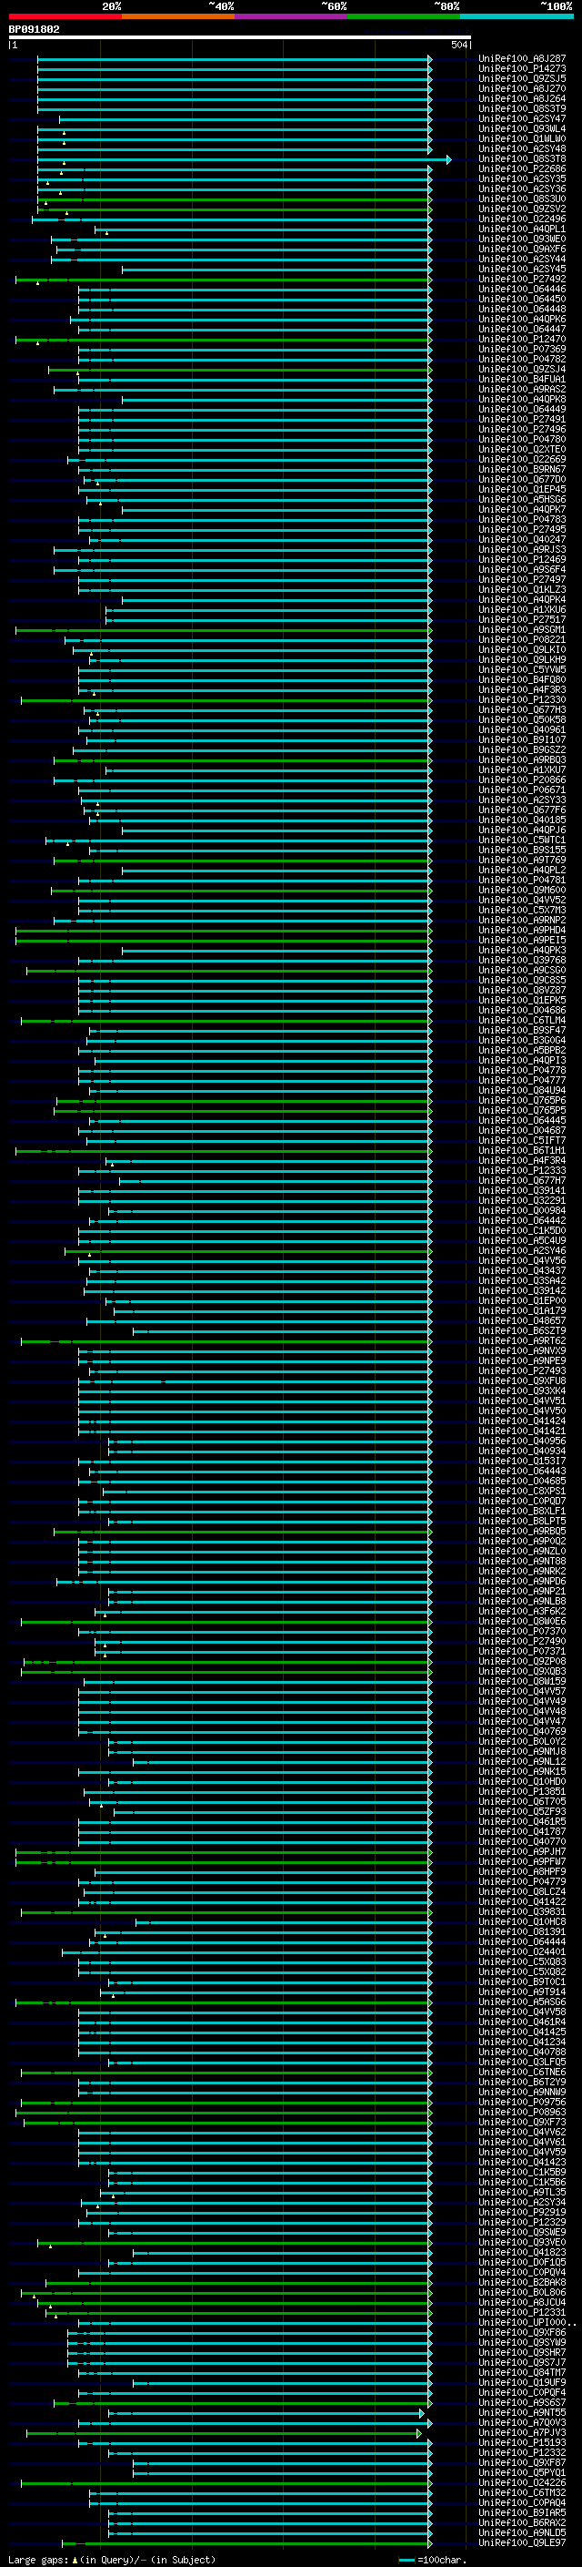Select the green alignment bar for UniRef100_Q8S3U0
Screen dimensions: 582x2567
pyautogui.click(x=234, y=199)
